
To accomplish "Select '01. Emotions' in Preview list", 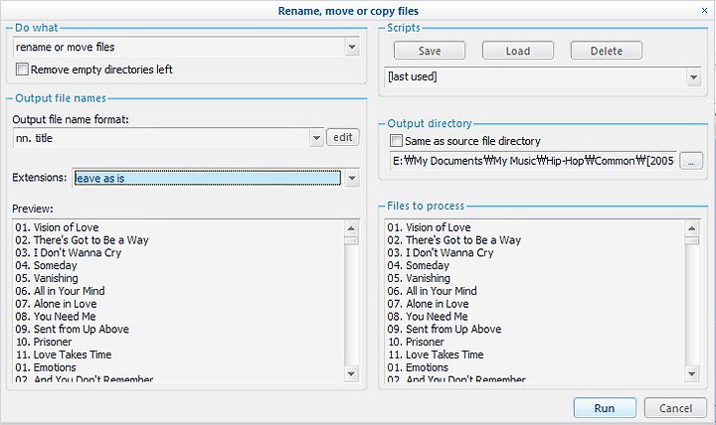I will coord(46,367).
